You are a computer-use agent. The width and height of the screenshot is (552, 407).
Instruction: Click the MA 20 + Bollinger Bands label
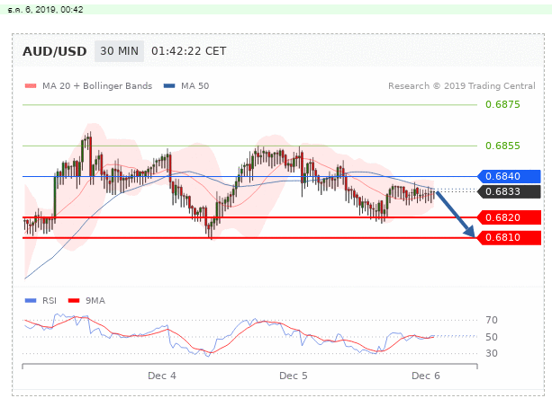point(97,86)
